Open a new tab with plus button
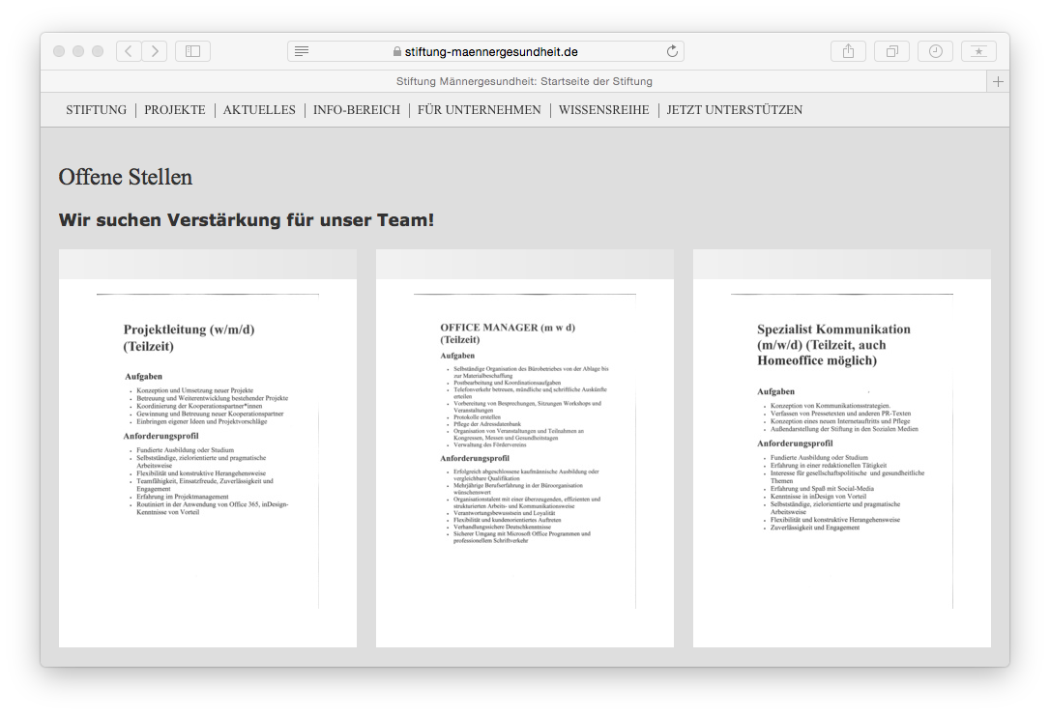The height and width of the screenshot is (715, 1050). 998,81
